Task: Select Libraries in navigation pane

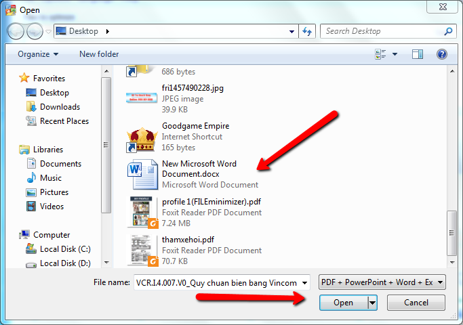Action: point(48,150)
